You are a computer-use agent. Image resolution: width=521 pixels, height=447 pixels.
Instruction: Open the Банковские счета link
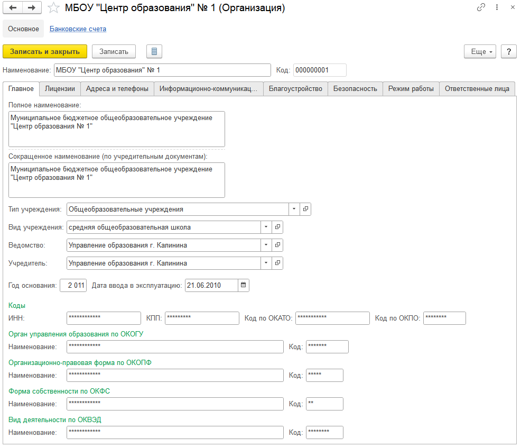(x=78, y=29)
